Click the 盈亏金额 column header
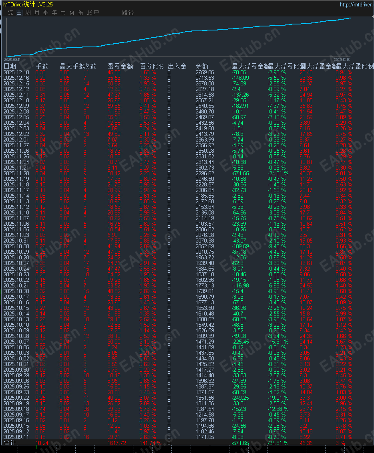Image resolution: width=374 pixels, height=453 pixels. click(119, 67)
